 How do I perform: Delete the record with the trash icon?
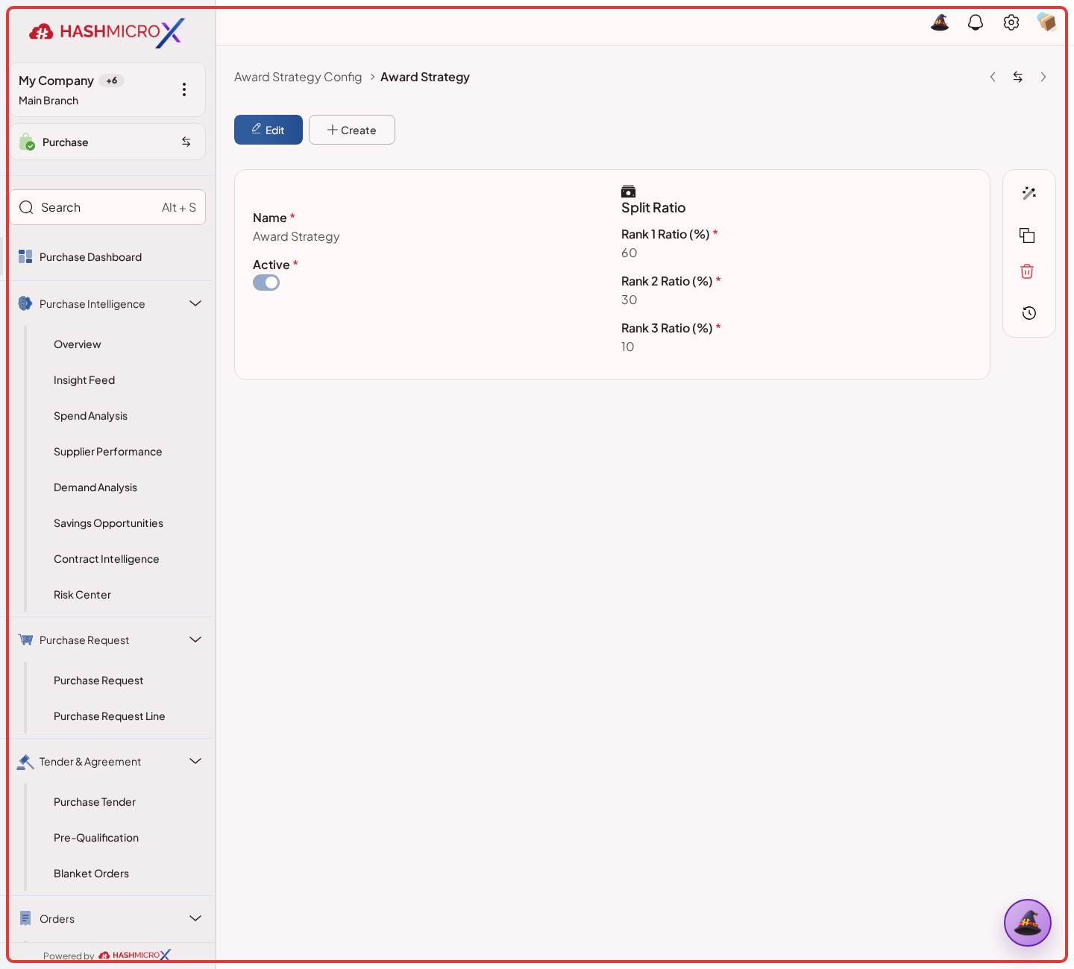coord(1027,271)
